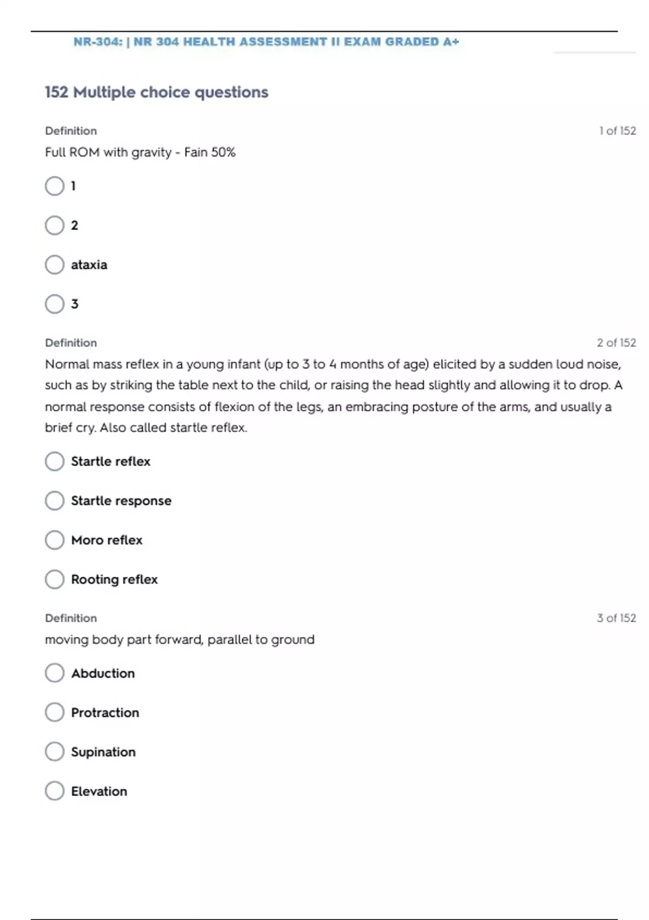
Task: Pick 'Rooting reflex' as the answer
Action: 55,580
